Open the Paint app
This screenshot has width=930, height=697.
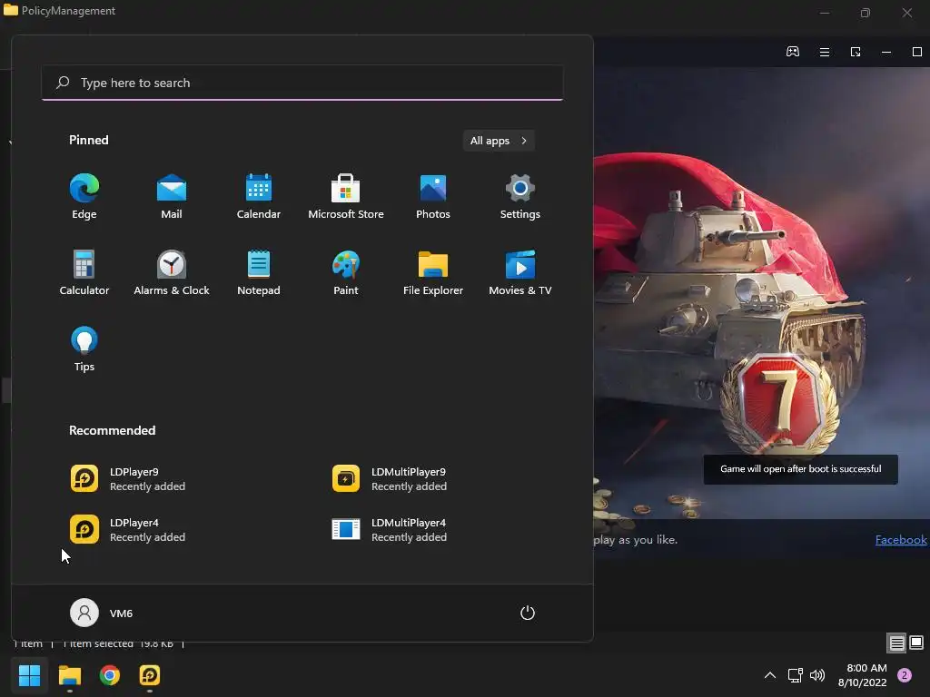click(346, 272)
